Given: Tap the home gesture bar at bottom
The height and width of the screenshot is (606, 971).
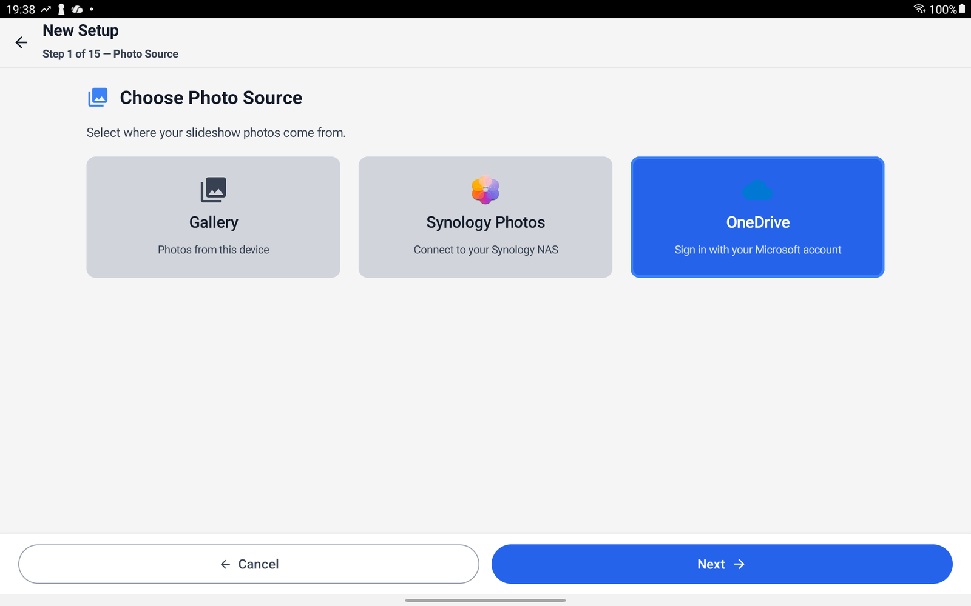Looking at the screenshot, I should 486,601.
